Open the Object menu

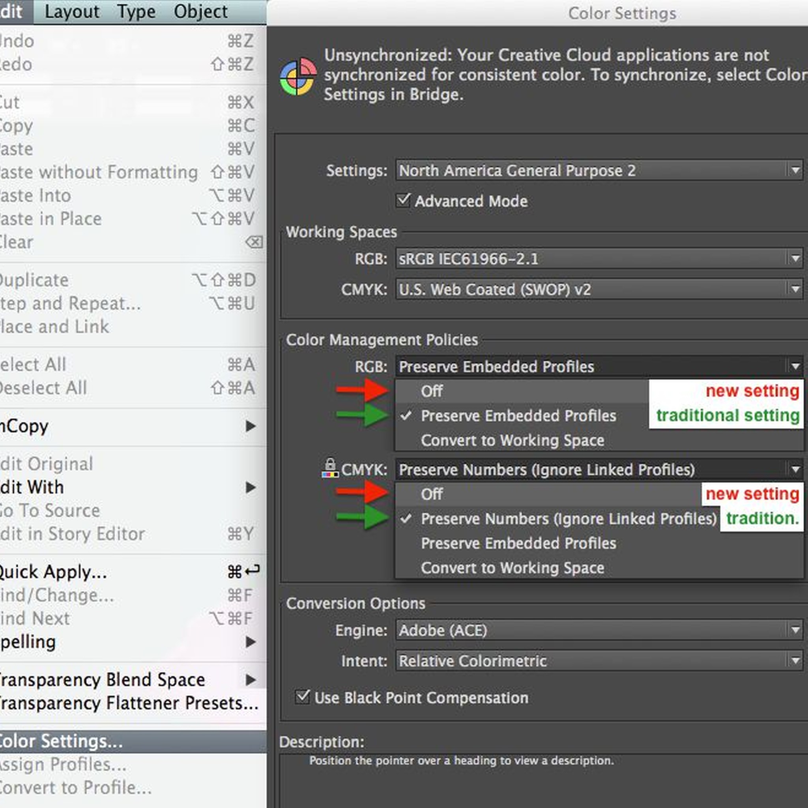pyautogui.click(x=200, y=11)
